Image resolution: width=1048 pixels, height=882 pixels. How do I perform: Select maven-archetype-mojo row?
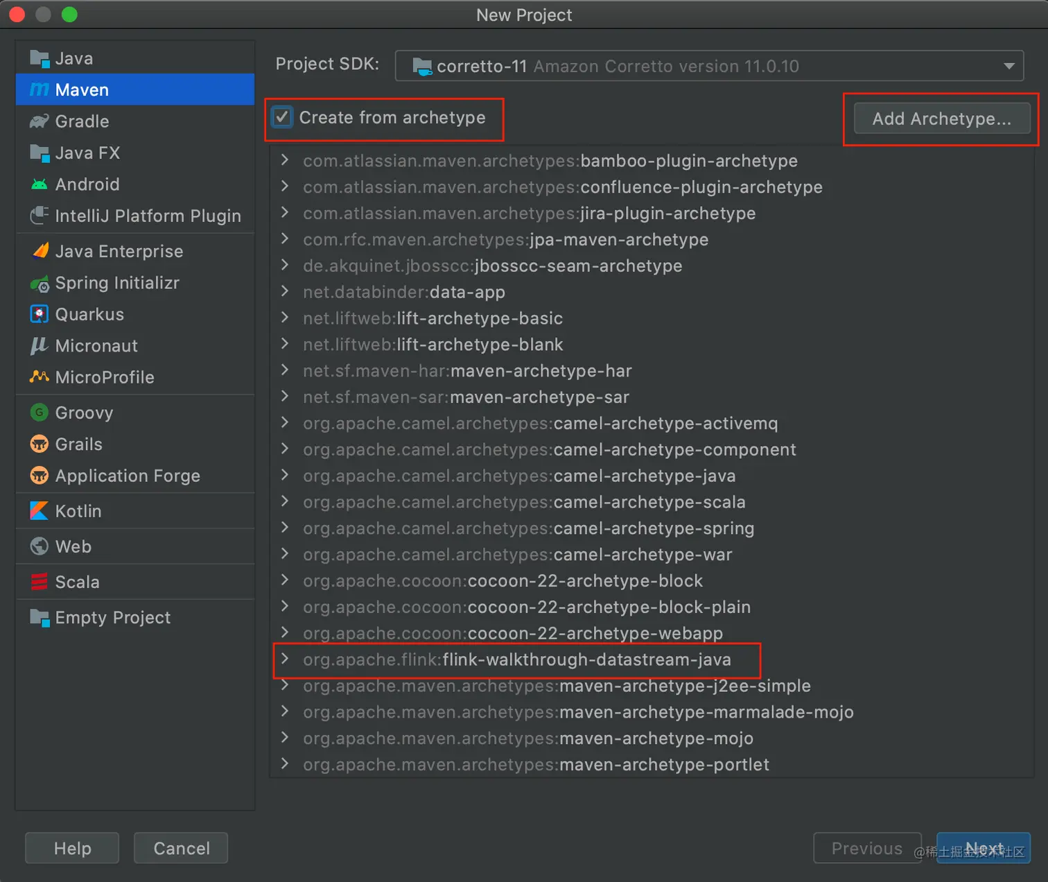[x=652, y=738]
